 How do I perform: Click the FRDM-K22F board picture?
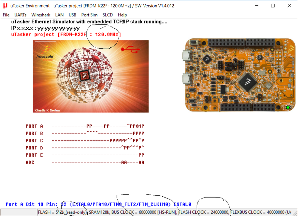pyautogui.click(x=240, y=75)
